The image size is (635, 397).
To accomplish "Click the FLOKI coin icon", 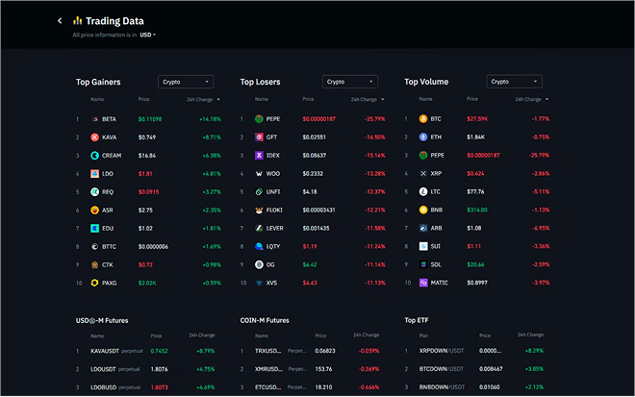I will pos(259,210).
